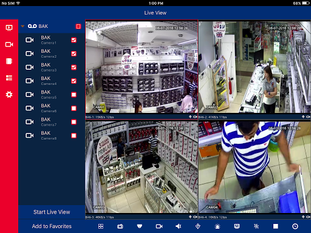Open the grid layout selector icon
311x233 pixels.
pos(101,226)
